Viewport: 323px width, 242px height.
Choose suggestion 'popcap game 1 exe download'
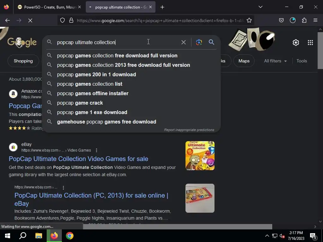coord(132,112)
